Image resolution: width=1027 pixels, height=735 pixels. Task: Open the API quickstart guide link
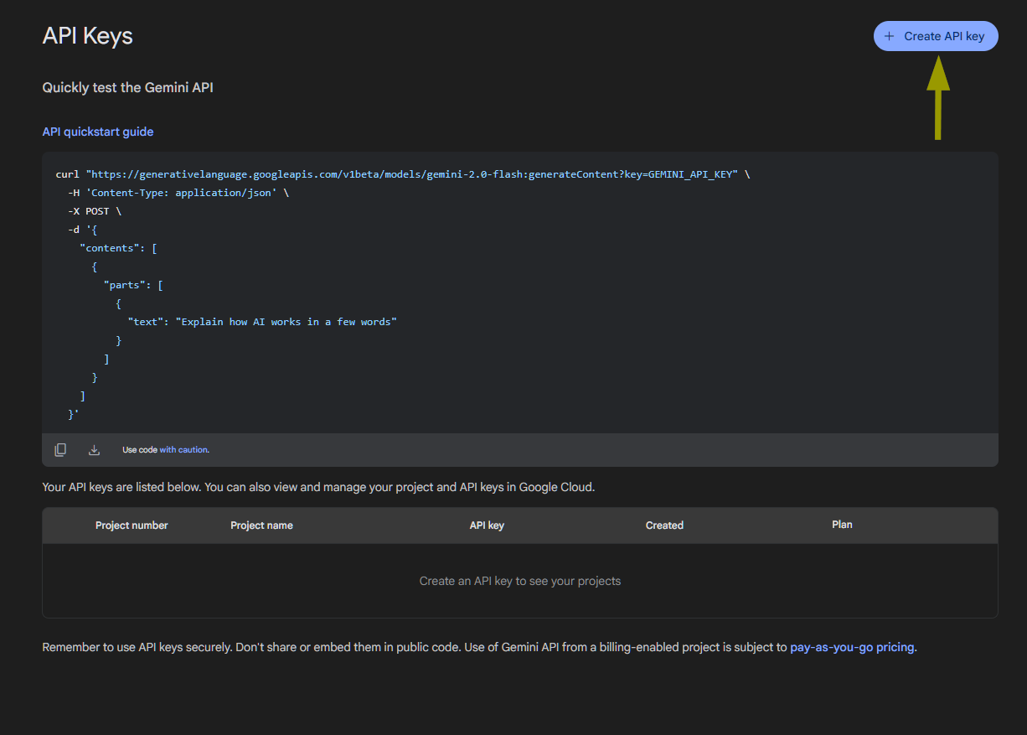pyautogui.click(x=98, y=132)
